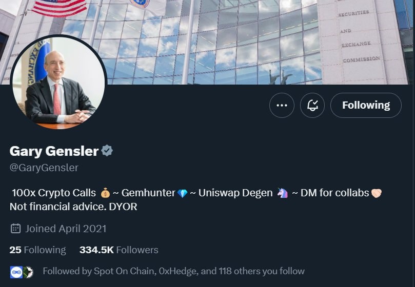The height and width of the screenshot is (287, 415).
Task: Click the unicorn emoji after Uniswap Degen
Action: [283, 193]
